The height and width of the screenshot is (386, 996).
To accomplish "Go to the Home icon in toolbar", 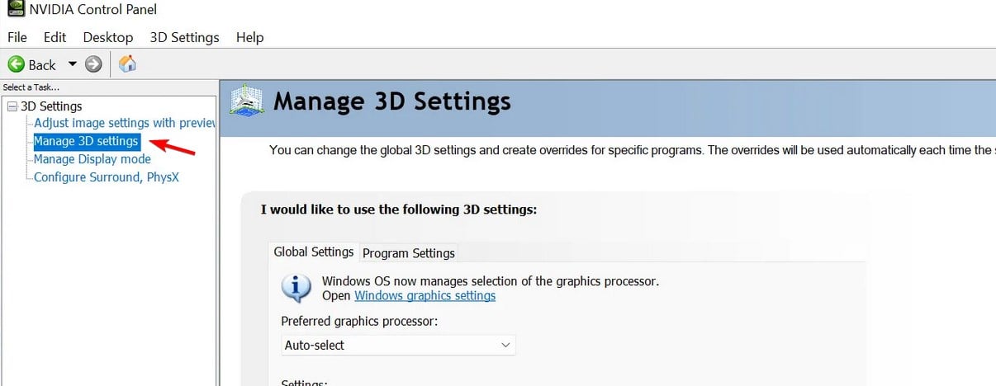I will click(x=127, y=64).
